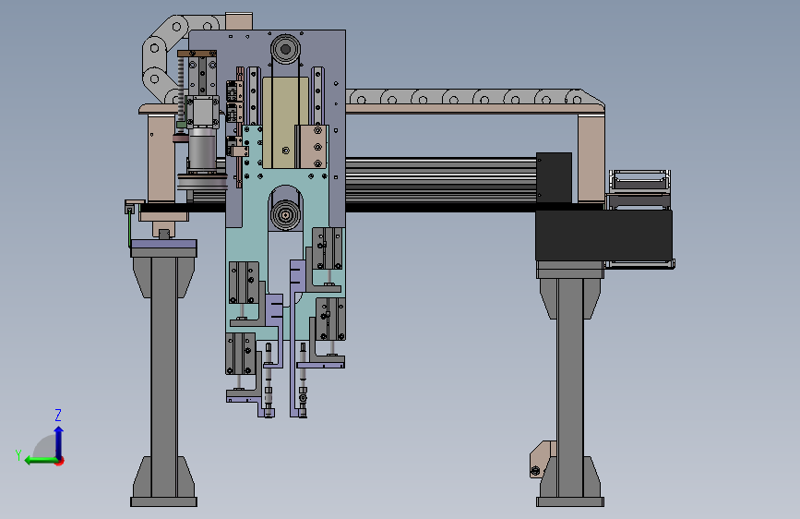800x519 pixels.
Task: Select the large black cover on the right end
Action: click(x=603, y=235)
